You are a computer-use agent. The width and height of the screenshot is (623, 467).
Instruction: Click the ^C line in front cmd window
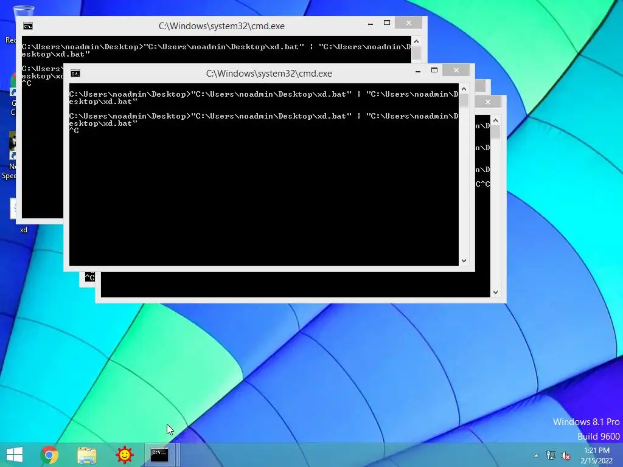click(74, 131)
